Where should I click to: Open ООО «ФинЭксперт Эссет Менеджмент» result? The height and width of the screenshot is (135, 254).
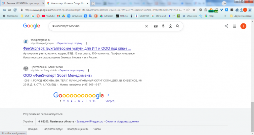pos(58,76)
